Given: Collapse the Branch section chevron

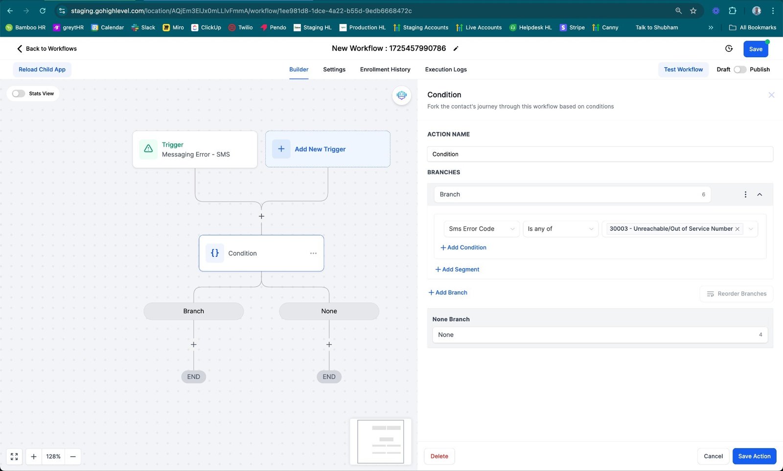Looking at the screenshot, I should (x=760, y=195).
